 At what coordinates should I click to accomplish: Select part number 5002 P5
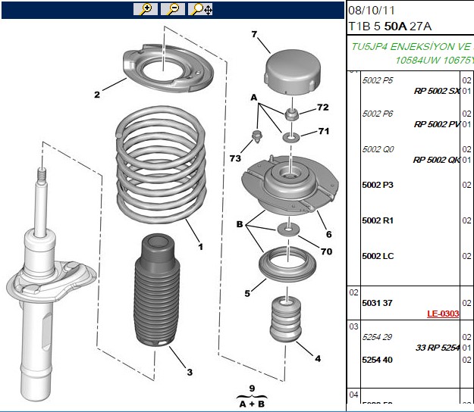click(377, 80)
